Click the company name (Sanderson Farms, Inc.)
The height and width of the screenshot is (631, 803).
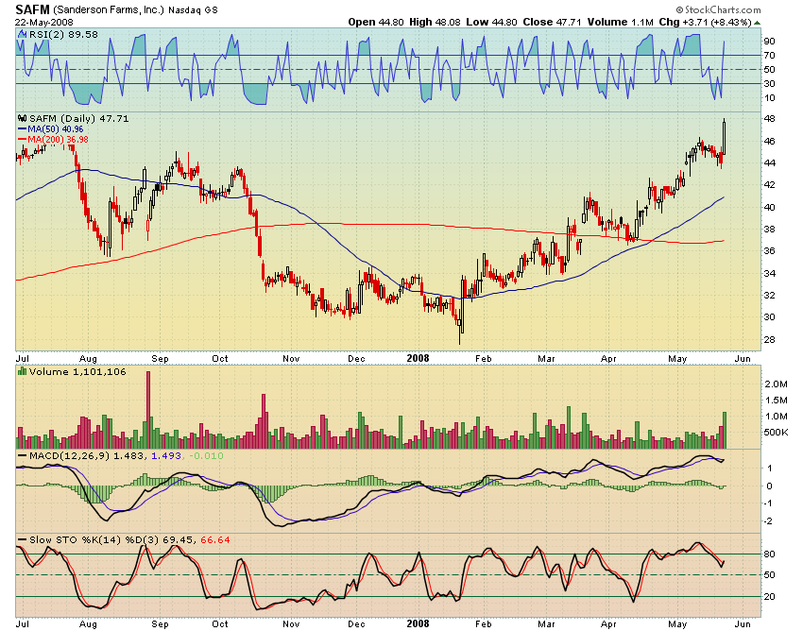pyautogui.click(x=108, y=9)
